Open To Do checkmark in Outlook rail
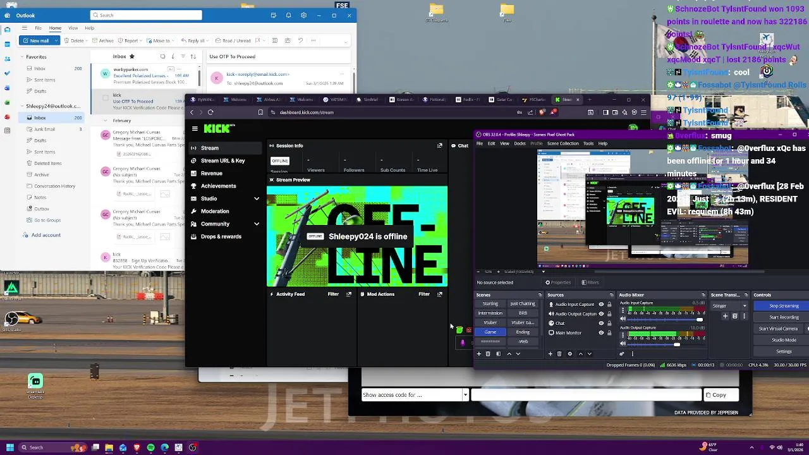 7,73
